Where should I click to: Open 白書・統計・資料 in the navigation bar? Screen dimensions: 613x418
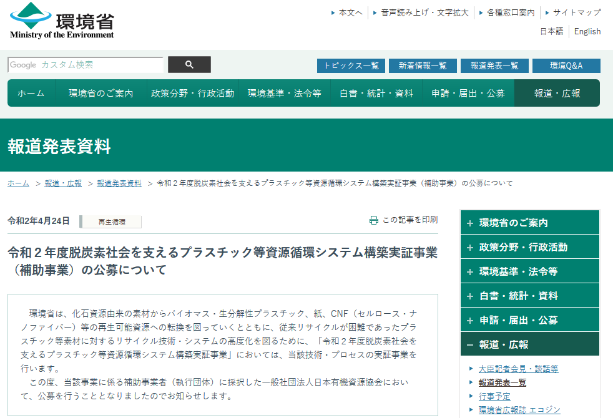[376, 94]
